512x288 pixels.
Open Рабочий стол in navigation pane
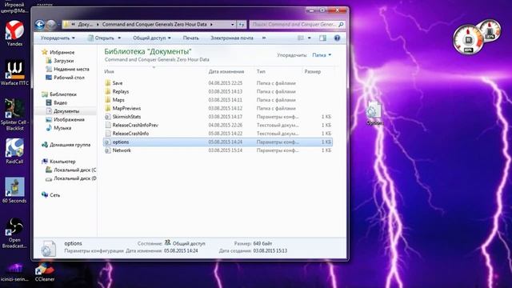pyautogui.click(x=69, y=78)
